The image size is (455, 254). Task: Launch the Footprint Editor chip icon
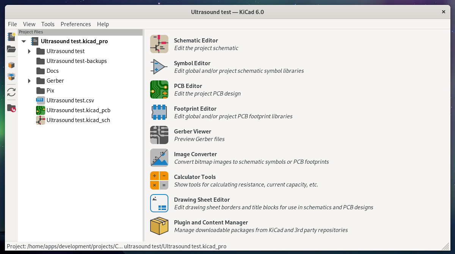[x=159, y=112]
